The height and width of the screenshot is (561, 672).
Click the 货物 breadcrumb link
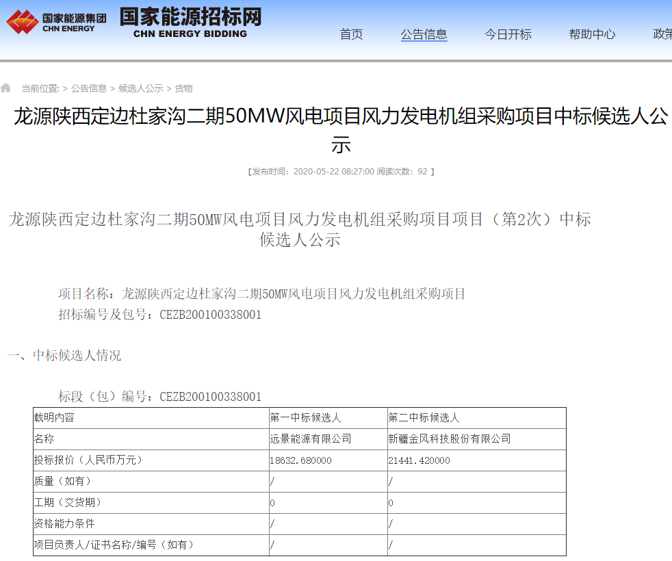point(183,88)
